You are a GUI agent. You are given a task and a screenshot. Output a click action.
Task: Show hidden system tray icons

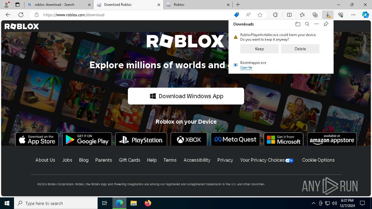(313, 203)
